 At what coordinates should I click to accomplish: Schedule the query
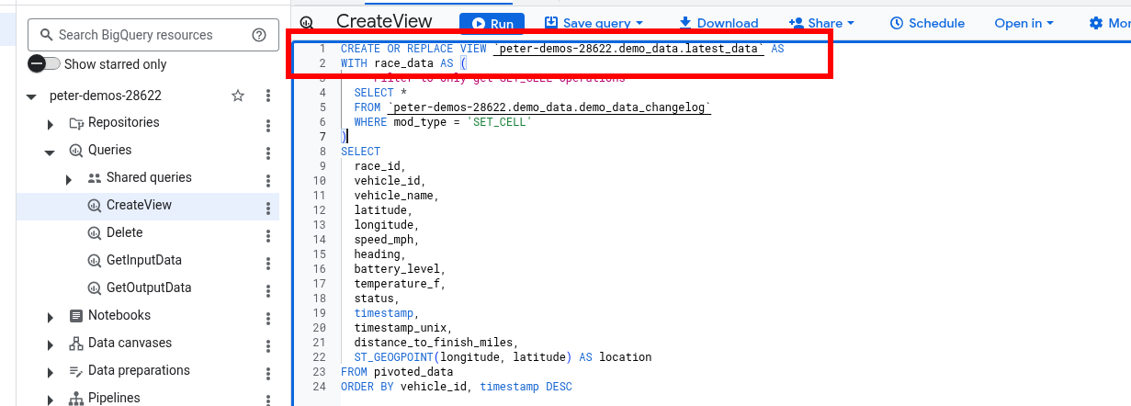tap(927, 23)
